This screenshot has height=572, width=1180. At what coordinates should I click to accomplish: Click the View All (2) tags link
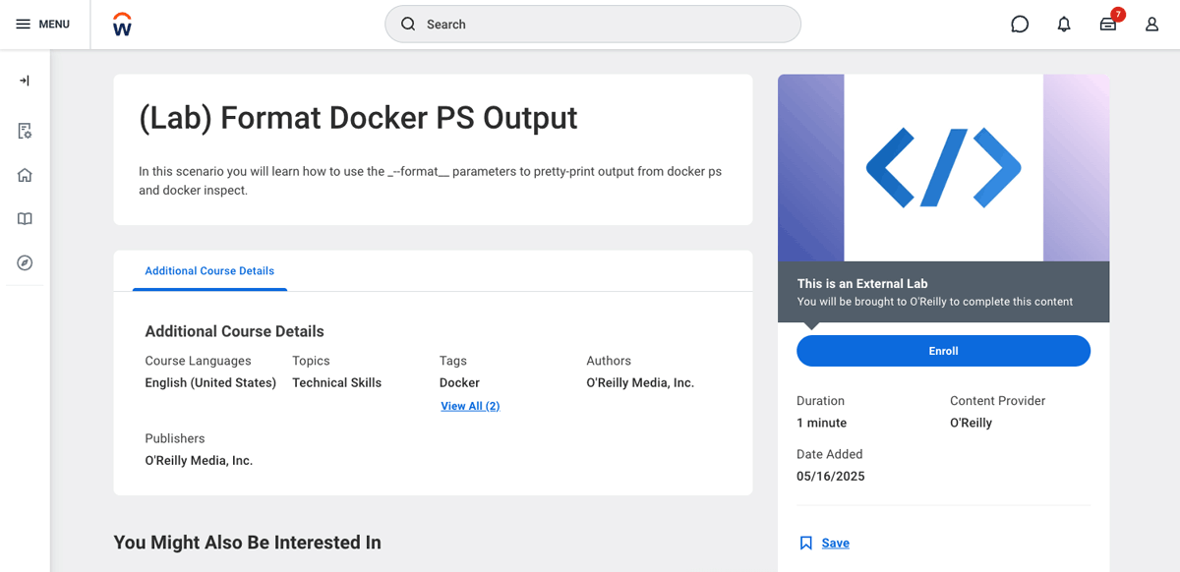coord(470,406)
